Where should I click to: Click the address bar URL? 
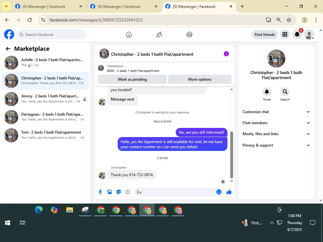click(x=96, y=20)
